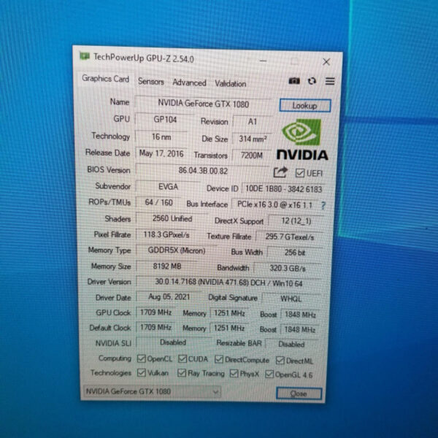Viewport: 438px width, 438px height.
Task: Click the Memory Type field GDDR5X (Micron)
Action: (x=177, y=250)
